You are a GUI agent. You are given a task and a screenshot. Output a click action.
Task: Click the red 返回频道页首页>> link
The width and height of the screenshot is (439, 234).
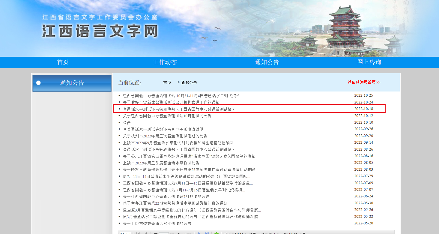364,82
